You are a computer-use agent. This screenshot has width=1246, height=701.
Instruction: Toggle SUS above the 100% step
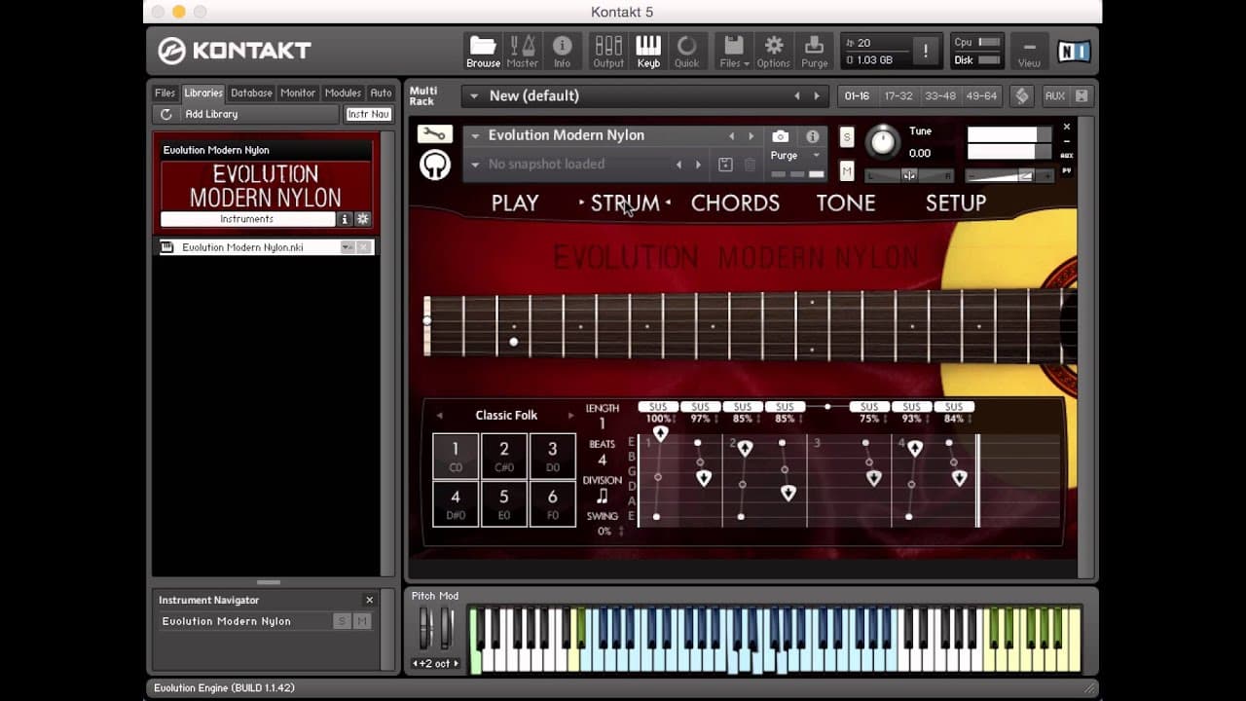click(658, 406)
